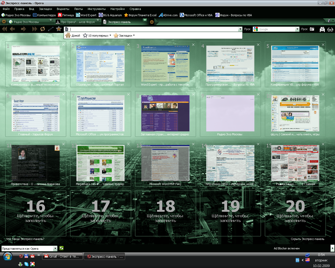Remove the Microsoft Word MVP FAQ speed dial
The height and width of the screenshot is (268, 335).
193,144
